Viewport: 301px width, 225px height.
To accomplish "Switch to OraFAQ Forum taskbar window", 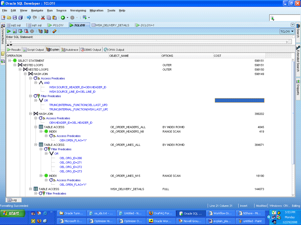I will coord(161,213).
